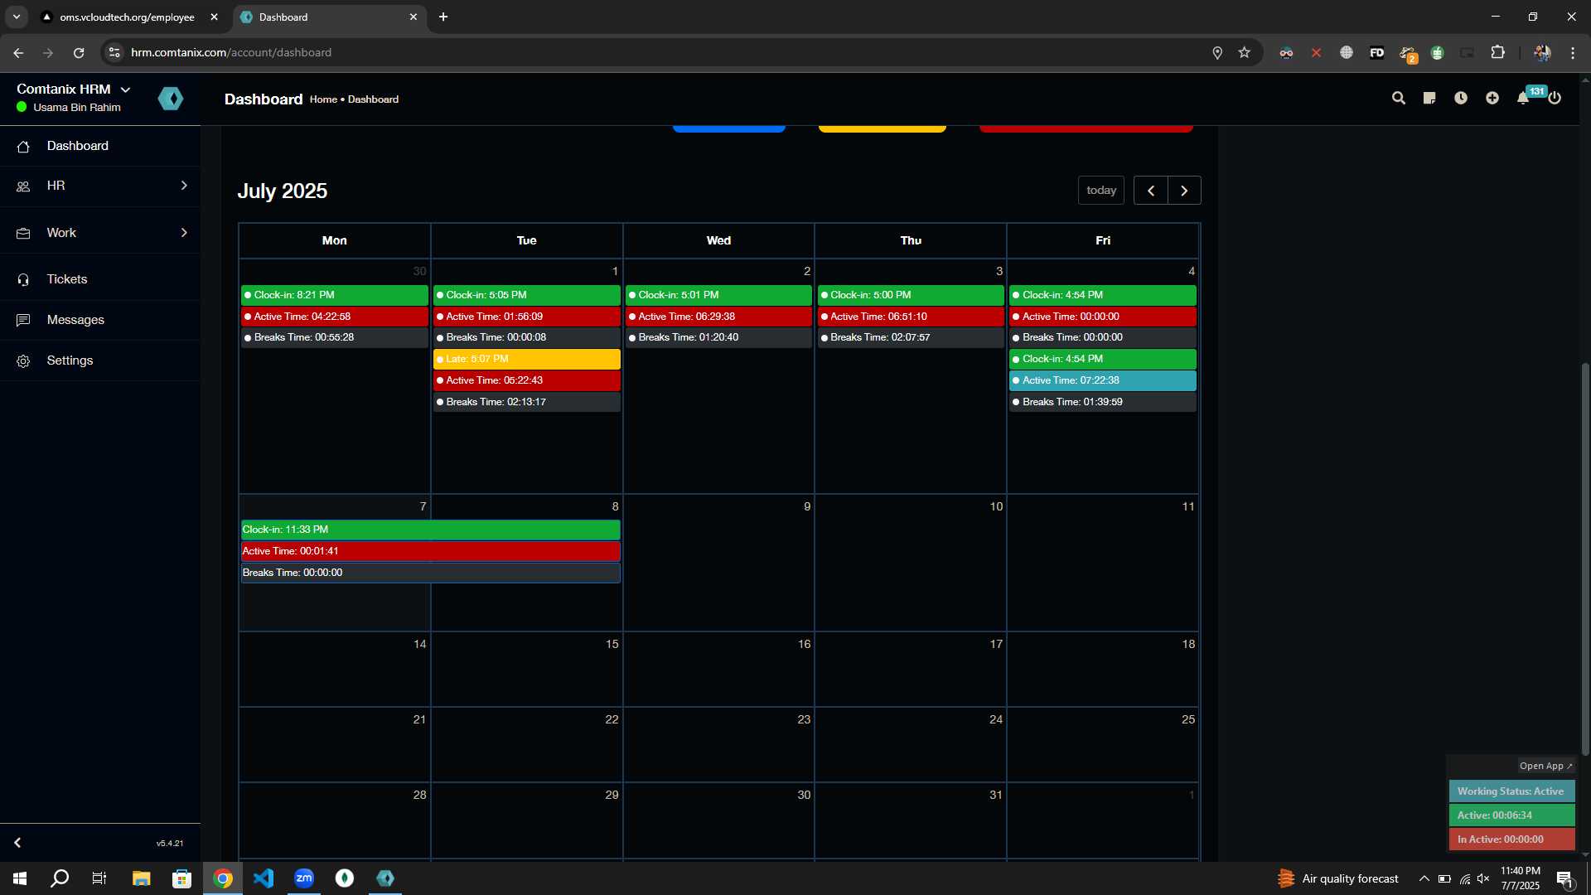Switch to oms.vcloudtech.org browser tab

[x=128, y=17]
